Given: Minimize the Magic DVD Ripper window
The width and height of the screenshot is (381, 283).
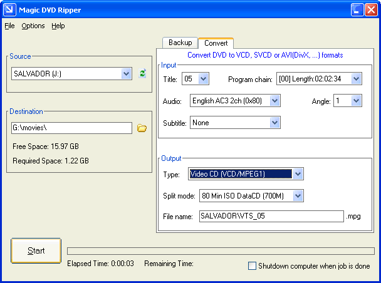Looking at the screenshot, I should point(357,10).
